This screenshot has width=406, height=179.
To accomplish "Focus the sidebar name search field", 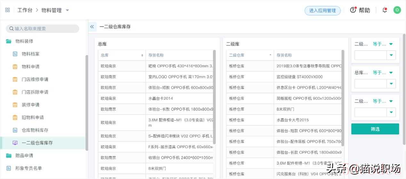I will point(43,28).
